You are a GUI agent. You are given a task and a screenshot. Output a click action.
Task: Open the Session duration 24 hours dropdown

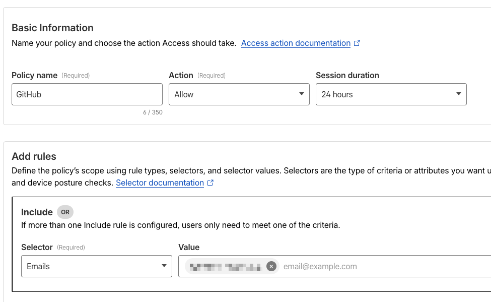(391, 94)
